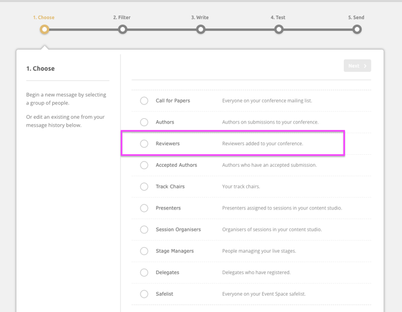Click the step 1 Choose progress circle
Image resolution: width=402 pixels, height=312 pixels.
click(44, 29)
